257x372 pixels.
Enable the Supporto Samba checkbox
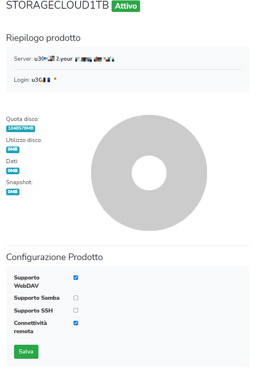[x=76, y=298]
